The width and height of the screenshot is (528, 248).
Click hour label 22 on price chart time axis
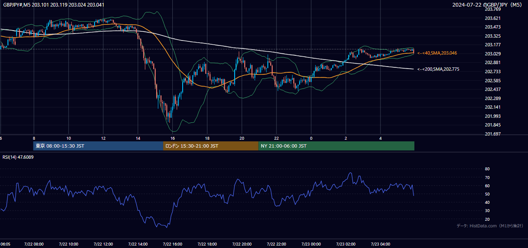(x=277, y=138)
